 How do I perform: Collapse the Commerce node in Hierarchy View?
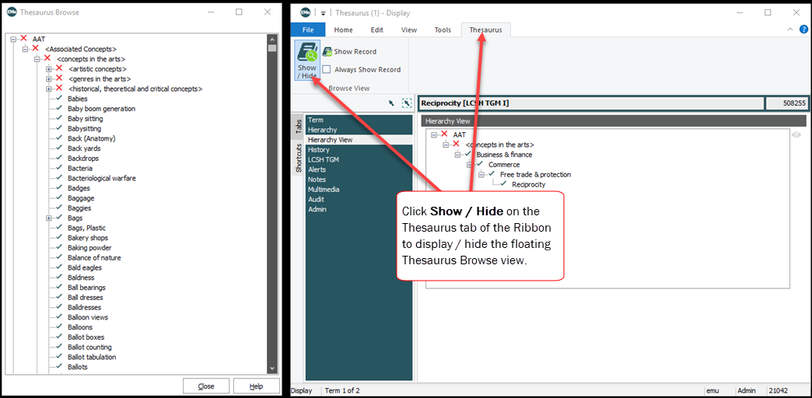coord(470,165)
